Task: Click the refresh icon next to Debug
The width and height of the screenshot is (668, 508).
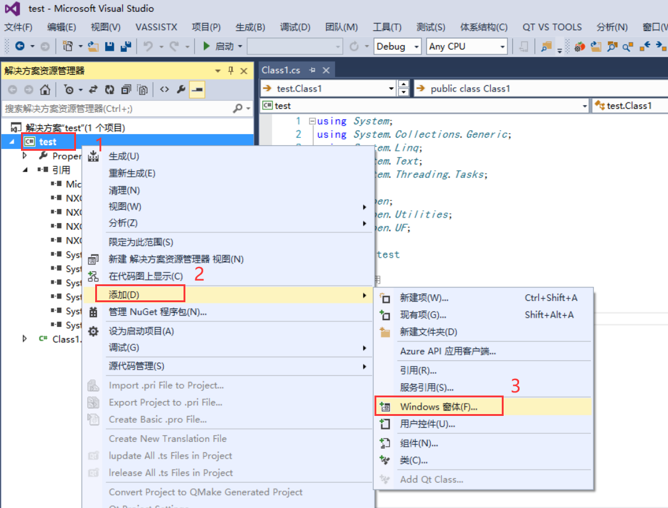Action: 353,46
